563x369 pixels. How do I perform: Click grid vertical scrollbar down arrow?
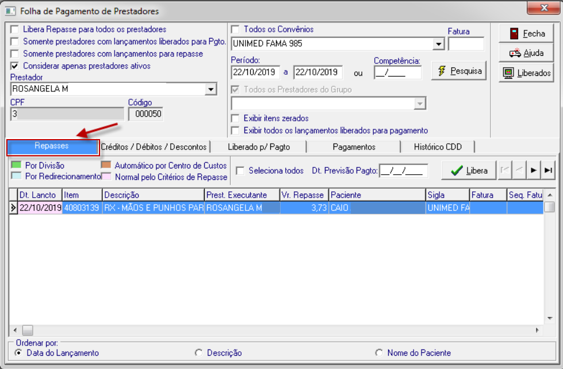click(550, 318)
